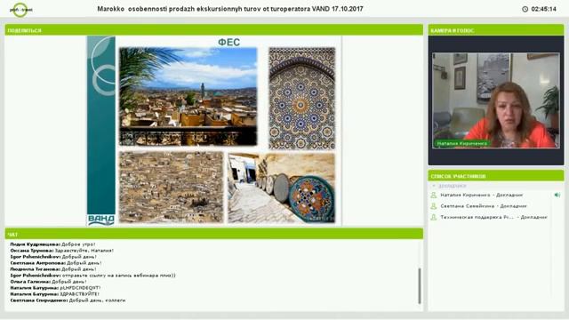
Task: Click Igor's message requesting webinar recording link
Action: [x=92, y=276]
